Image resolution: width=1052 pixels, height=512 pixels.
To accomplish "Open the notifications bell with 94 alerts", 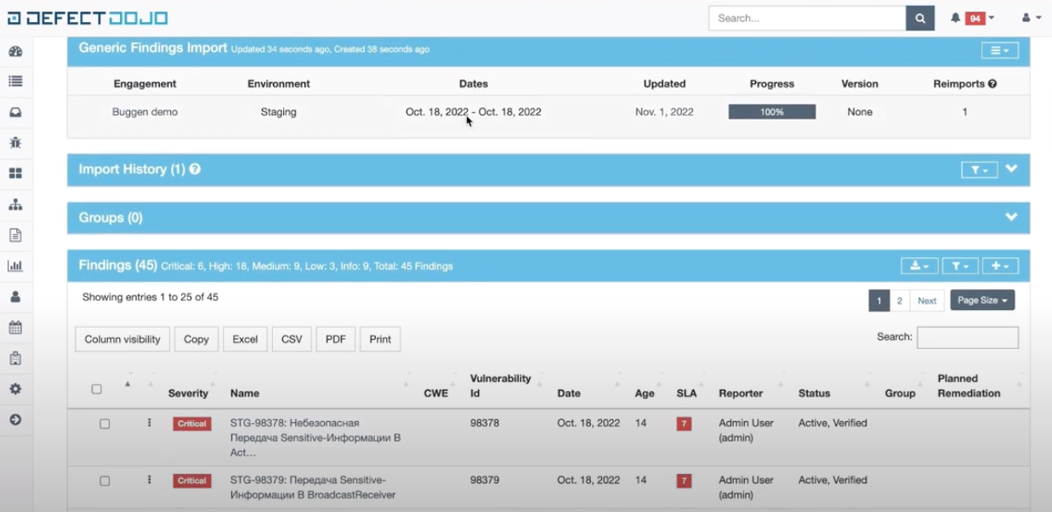I will (x=970, y=18).
